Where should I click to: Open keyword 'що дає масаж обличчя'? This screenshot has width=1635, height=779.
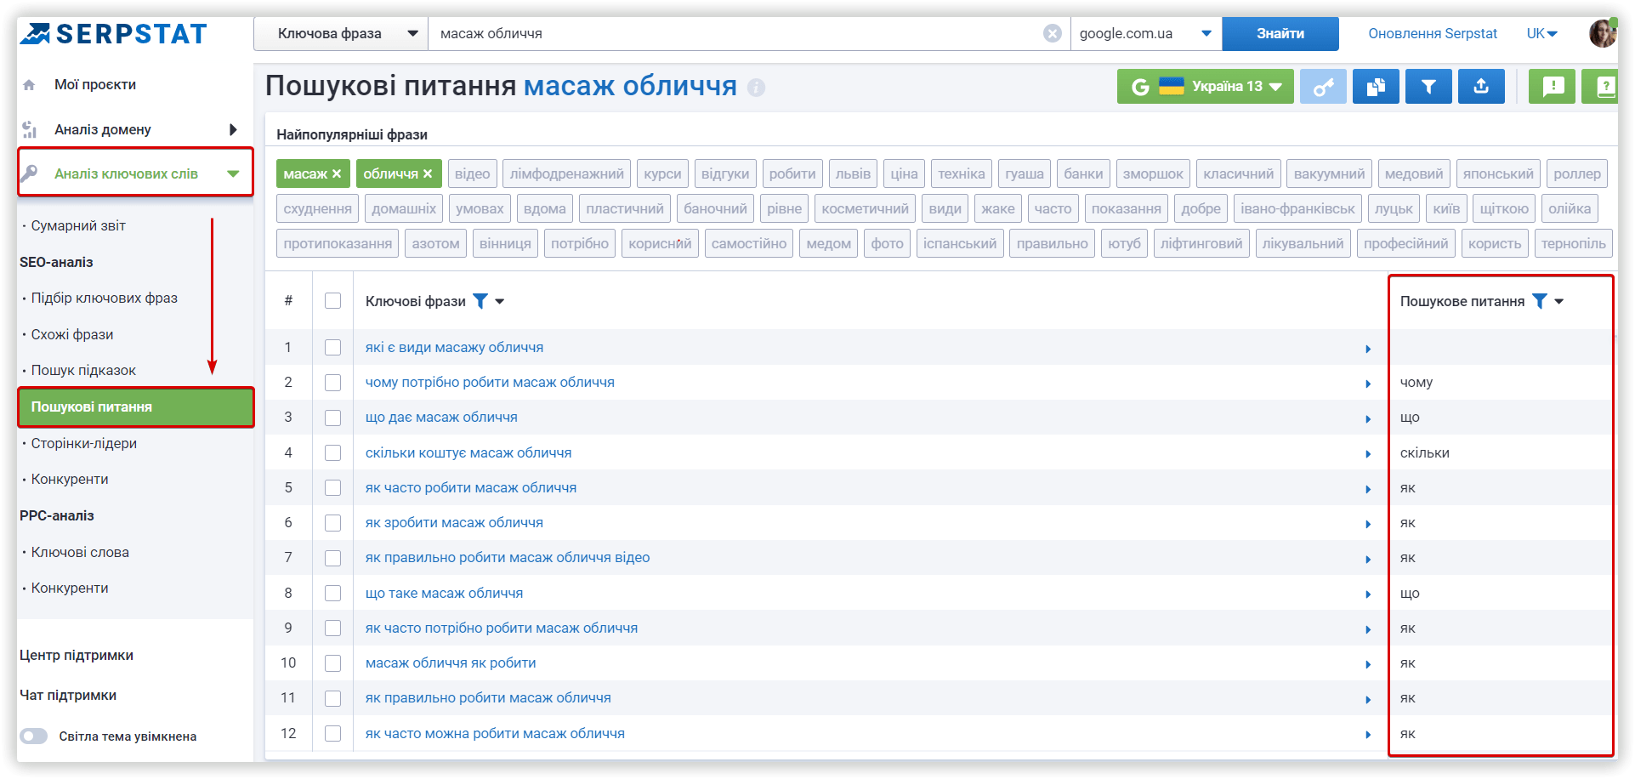[441, 418]
